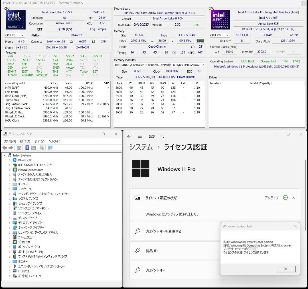
Task: Click the Intel Arc 140T GPU name
Action: pyautogui.click(x=268, y=18)
